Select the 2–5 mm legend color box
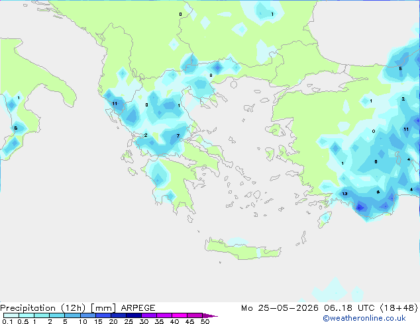 (x=57, y=315)
